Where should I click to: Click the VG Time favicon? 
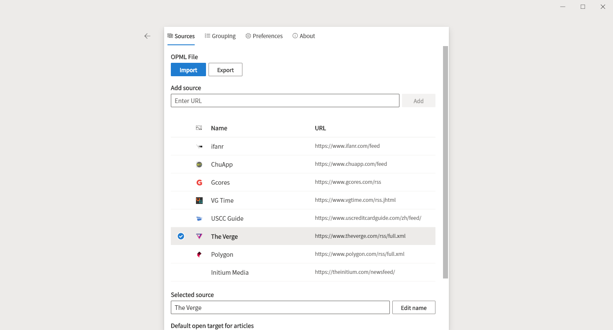[199, 200]
